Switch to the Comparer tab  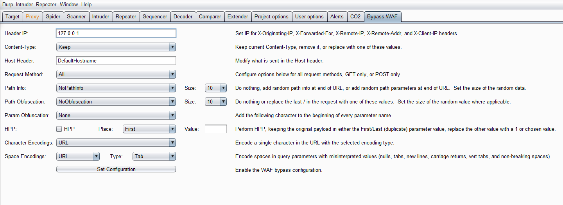pyautogui.click(x=210, y=16)
